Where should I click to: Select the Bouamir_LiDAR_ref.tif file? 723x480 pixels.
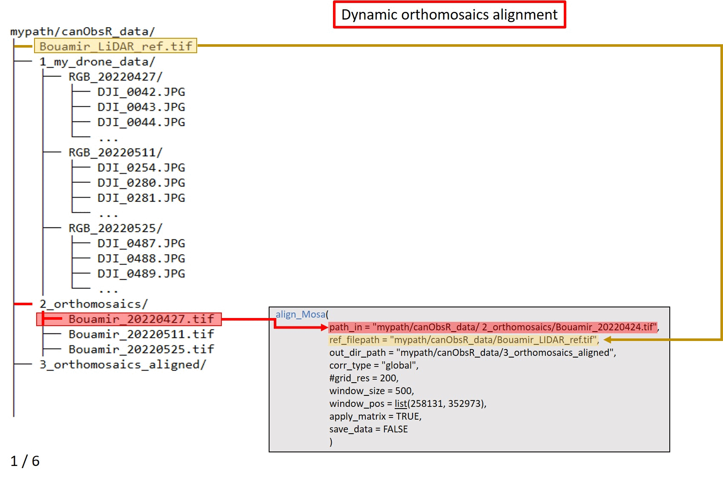(116, 46)
